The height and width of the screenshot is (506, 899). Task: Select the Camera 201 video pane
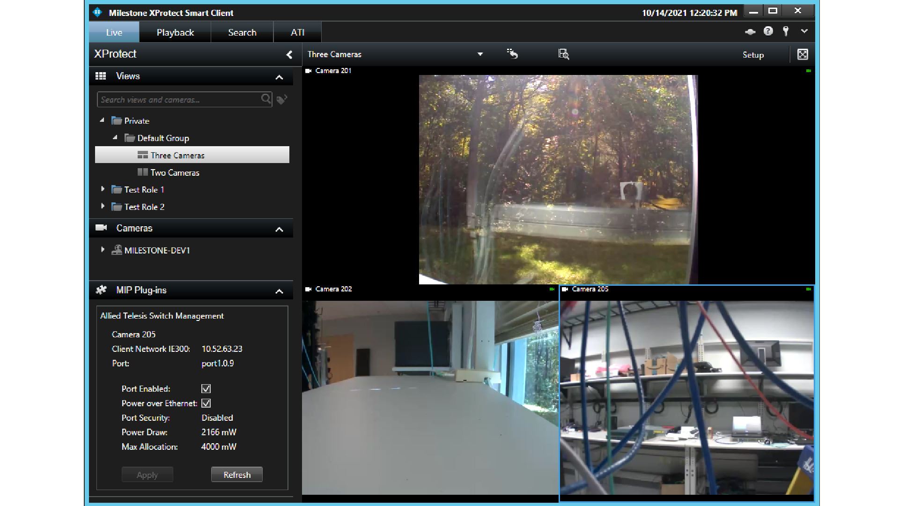[x=558, y=180]
